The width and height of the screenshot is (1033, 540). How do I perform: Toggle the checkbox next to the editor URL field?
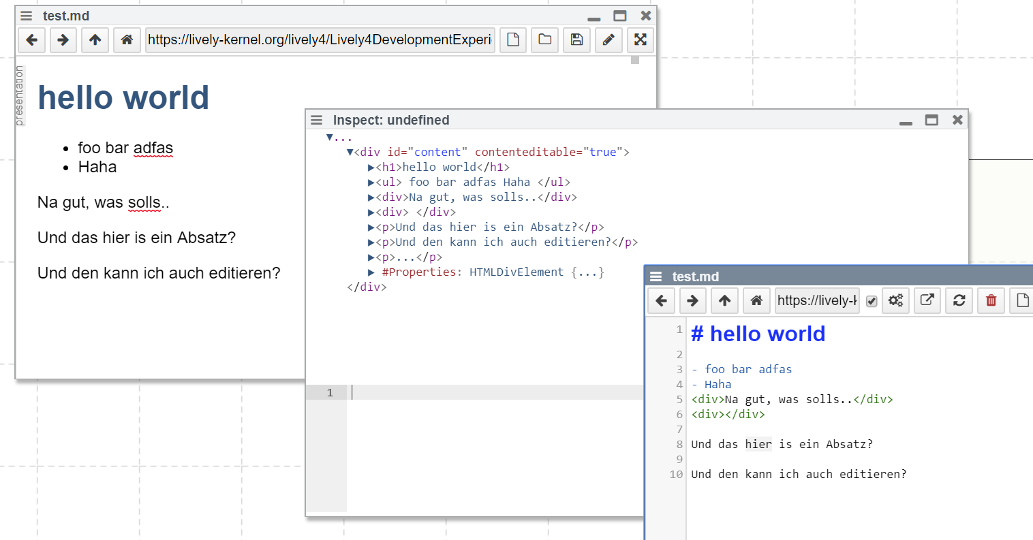click(x=872, y=301)
